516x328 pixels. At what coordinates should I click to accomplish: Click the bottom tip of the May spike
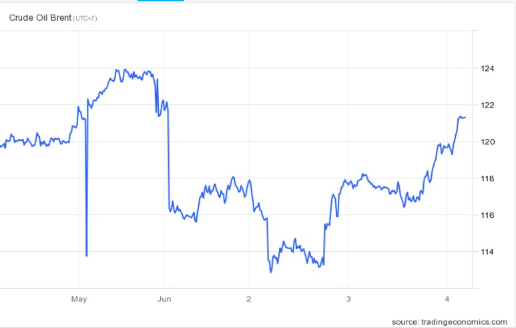[87, 255]
